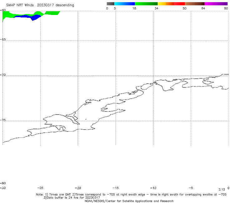The width and height of the screenshot is (231, 203).
Task: Click the color scale label '5'
Action: (x=115, y=8)
